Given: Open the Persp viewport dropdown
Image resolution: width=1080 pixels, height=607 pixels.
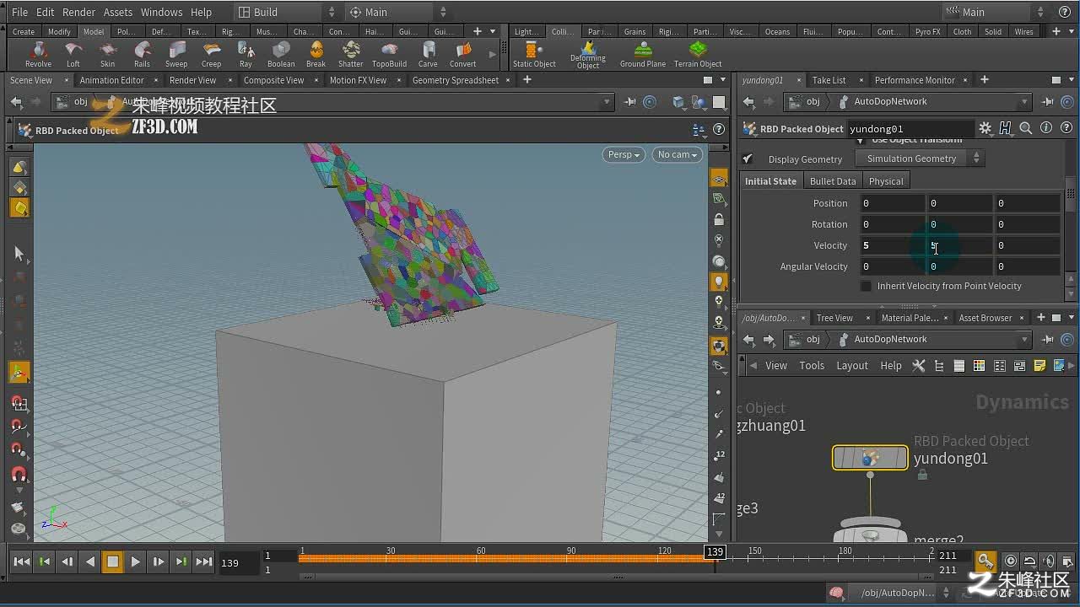Looking at the screenshot, I should [624, 154].
